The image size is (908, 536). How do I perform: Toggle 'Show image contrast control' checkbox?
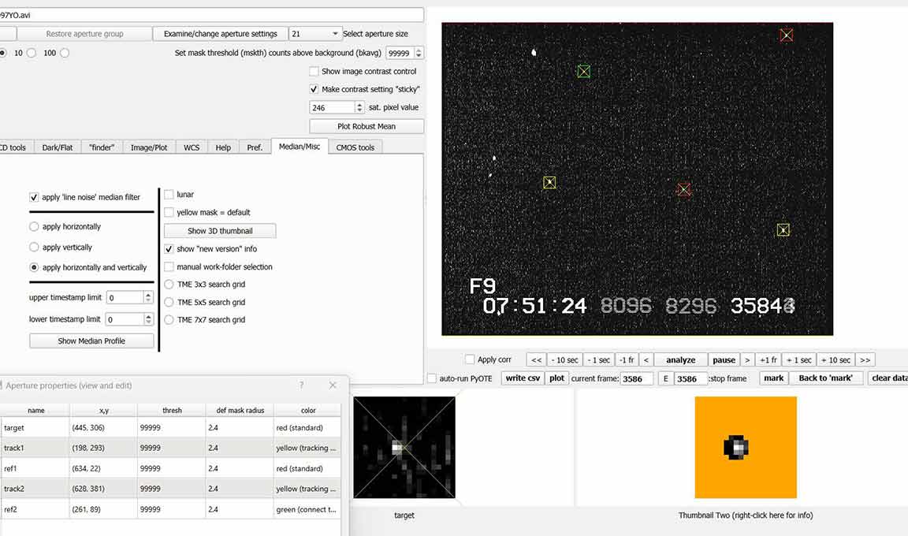tap(314, 72)
